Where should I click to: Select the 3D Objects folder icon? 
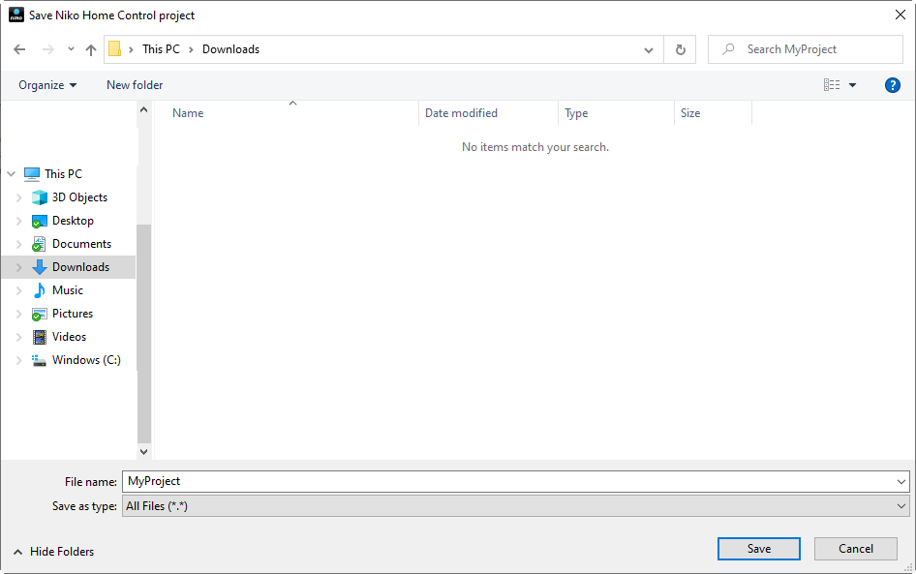click(x=40, y=197)
